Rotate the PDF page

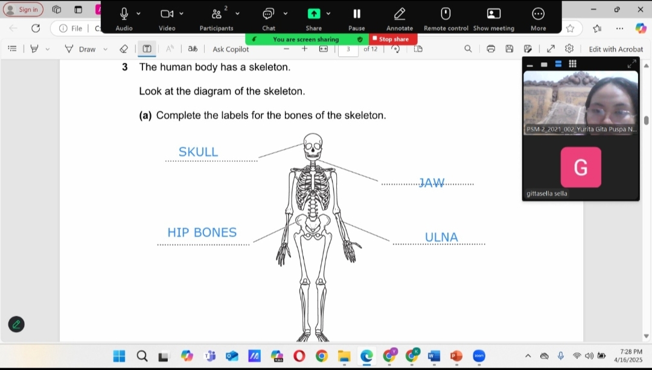pyautogui.click(x=395, y=49)
